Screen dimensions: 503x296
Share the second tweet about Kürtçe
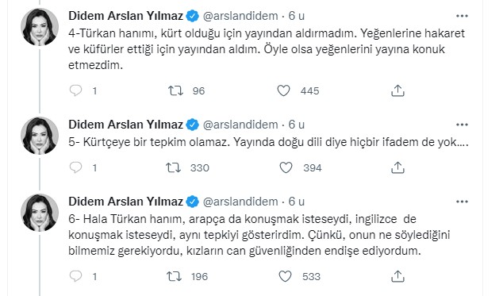click(397, 167)
